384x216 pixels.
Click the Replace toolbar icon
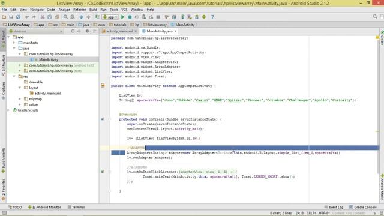click(x=73, y=17)
